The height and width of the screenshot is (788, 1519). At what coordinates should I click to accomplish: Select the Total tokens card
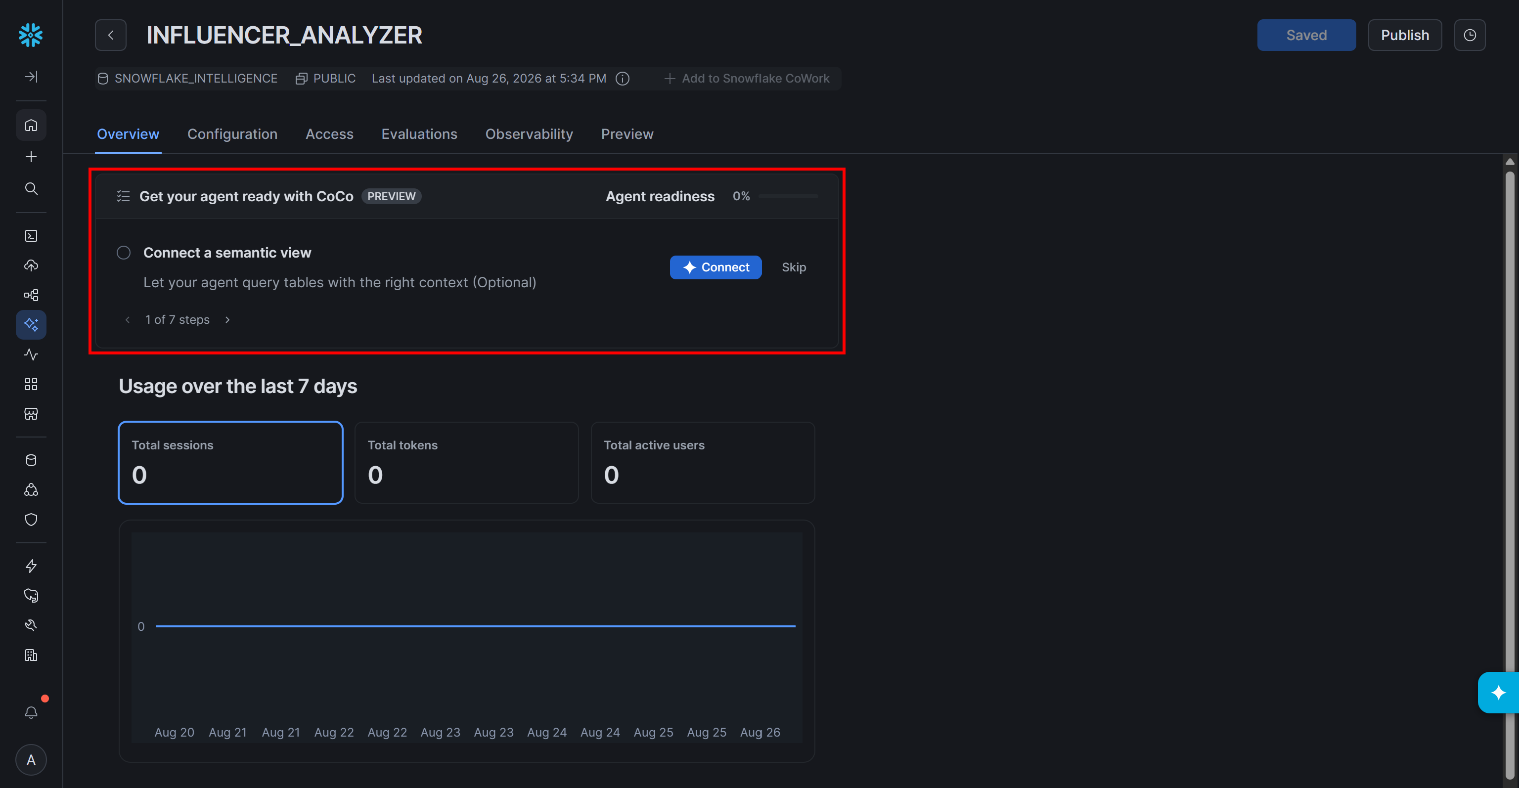466,463
